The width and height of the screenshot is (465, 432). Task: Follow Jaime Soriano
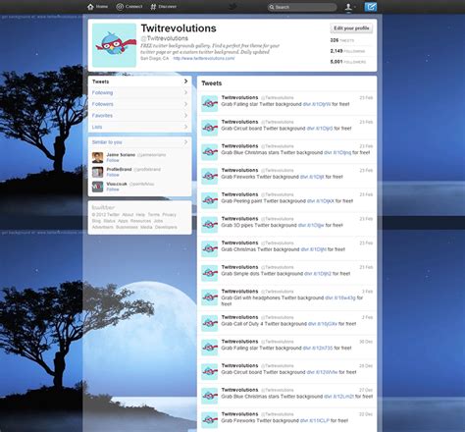[x=113, y=160]
